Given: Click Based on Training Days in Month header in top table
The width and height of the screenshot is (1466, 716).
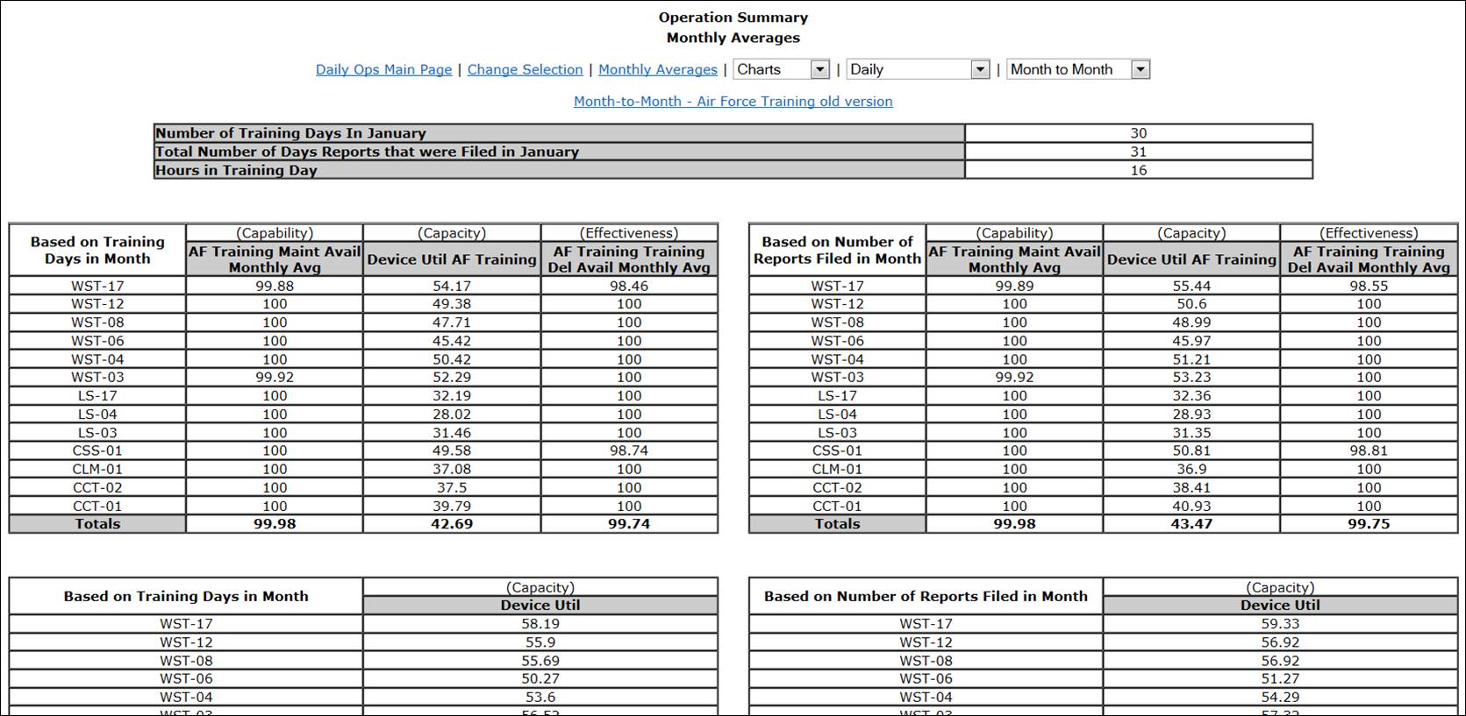Looking at the screenshot, I should point(97,250).
